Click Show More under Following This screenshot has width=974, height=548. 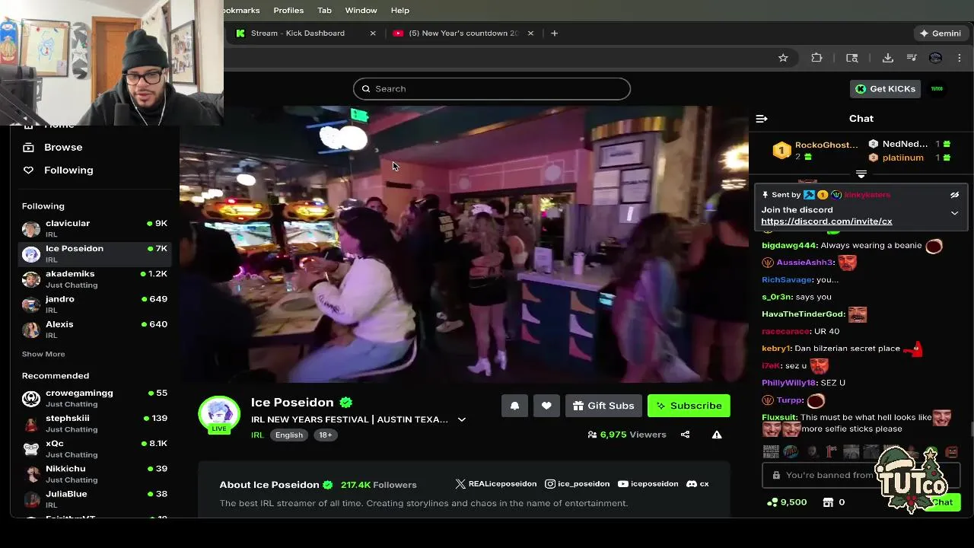43,354
